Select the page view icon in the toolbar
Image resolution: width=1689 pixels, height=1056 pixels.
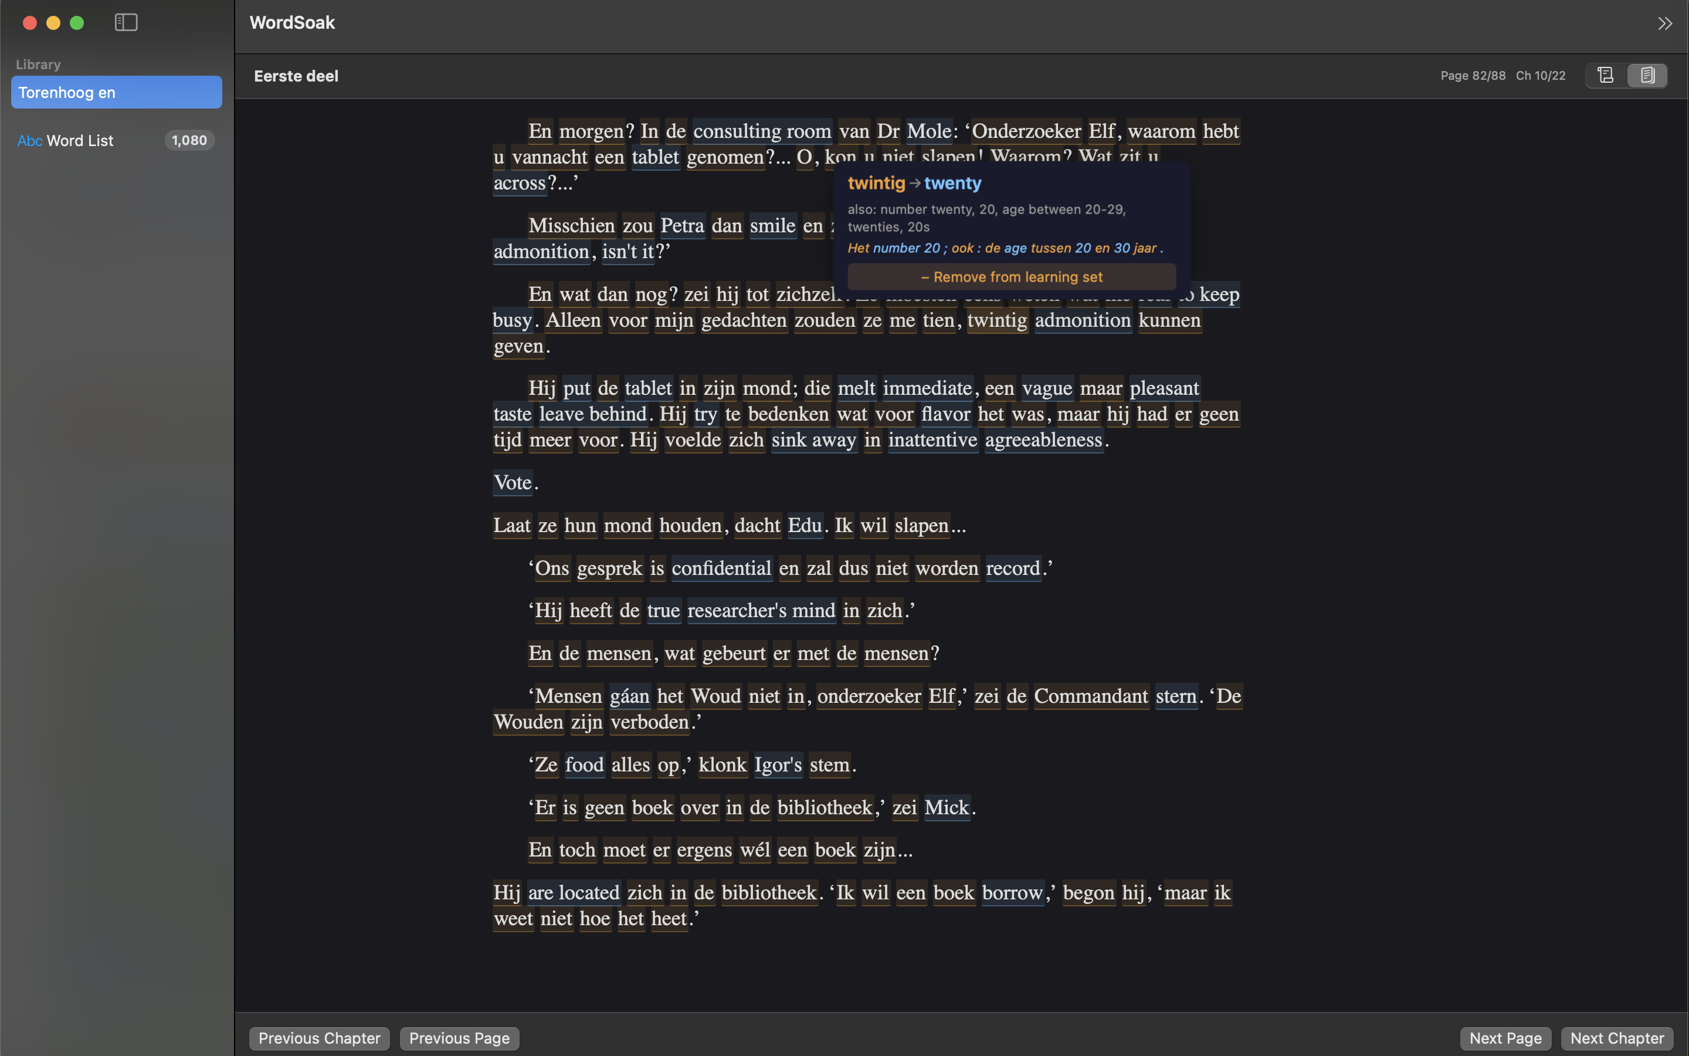[x=1647, y=76]
